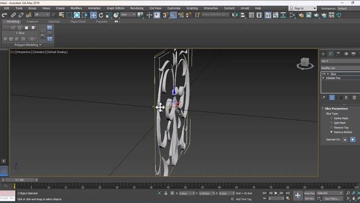Screen dimensions: 360x203
Task: Open Material Editor icon
Action: [x=292, y=15]
